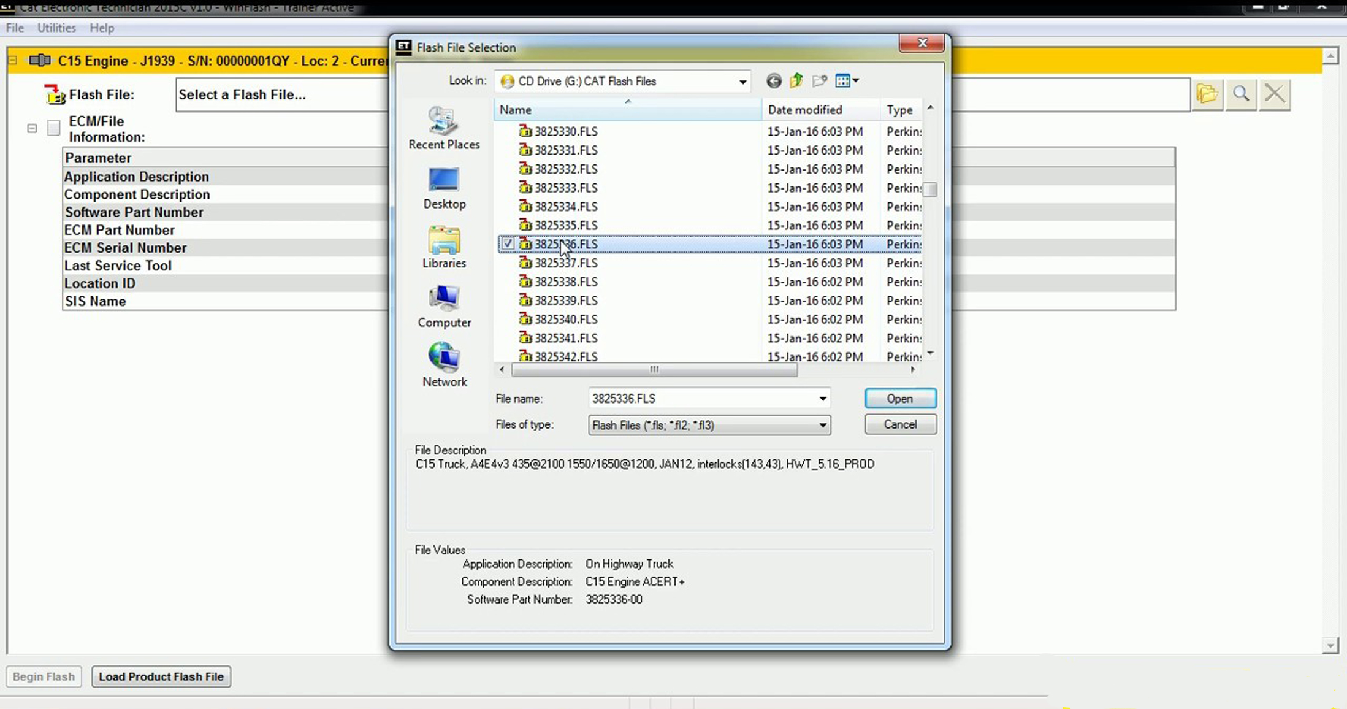Collapse the ECM/File Information tree node
Screen dimensions: 1347x709
(32, 128)
